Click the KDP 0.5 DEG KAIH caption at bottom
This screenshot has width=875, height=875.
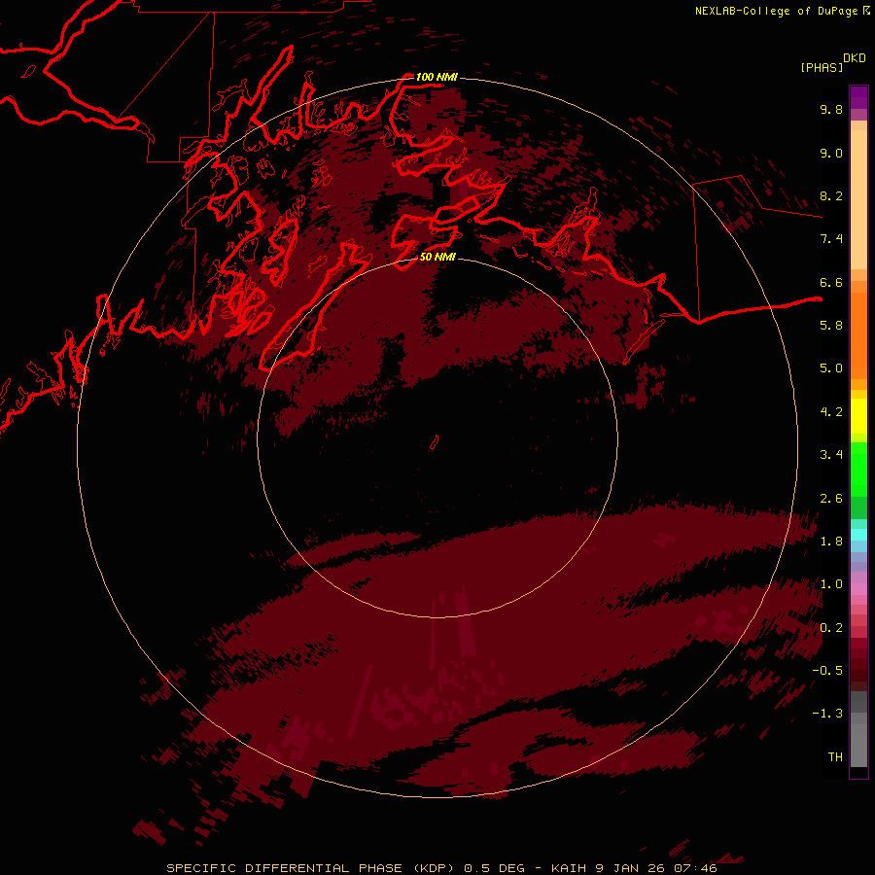coord(441,868)
